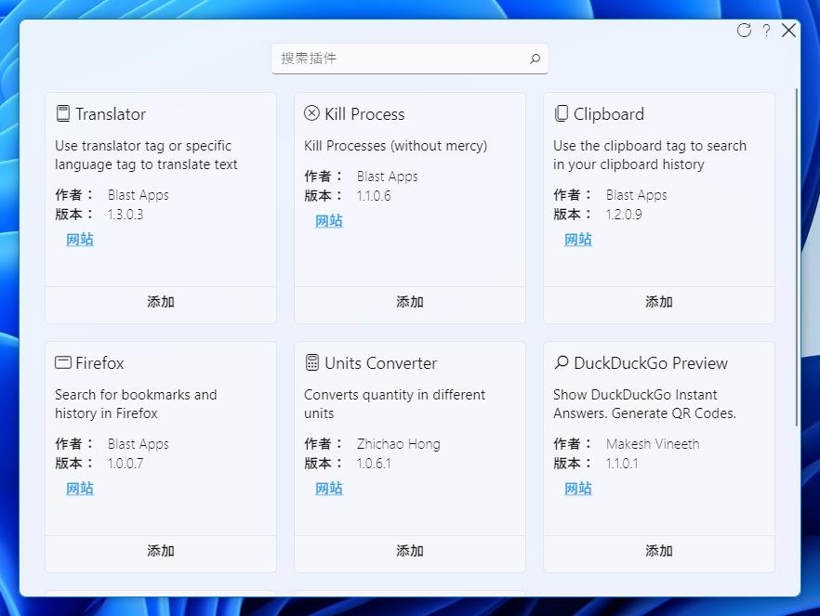Viewport: 820px width, 616px height.
Task: Click the refresh icon at top right
Action: [x=744, y=31]
